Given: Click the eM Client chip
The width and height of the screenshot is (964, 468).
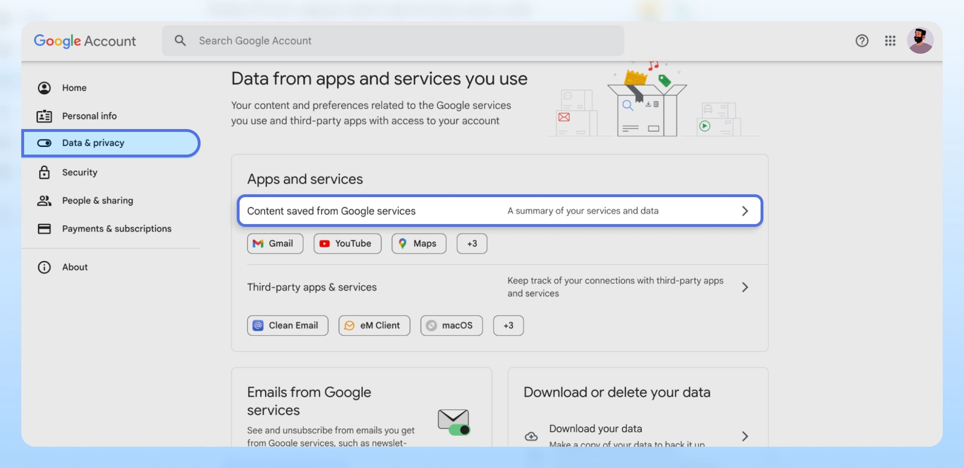Looking at the screenshot, I should click(x=374, y=326).
